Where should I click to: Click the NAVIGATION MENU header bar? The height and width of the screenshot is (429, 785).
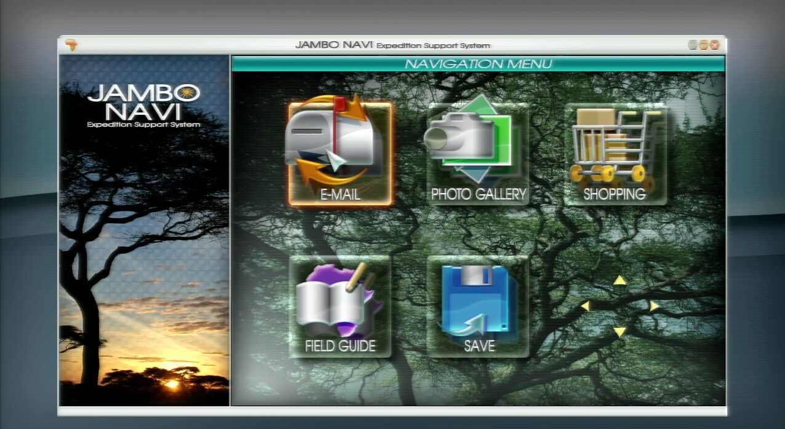pyautogui.click(x=478, y=64)
